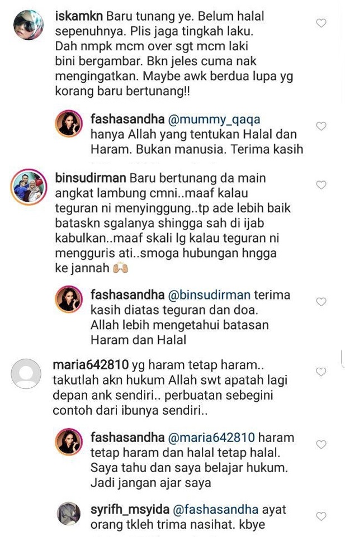Open the maria642810 username link
Viewport: 345px width, 537px height.
coord(91,365)
